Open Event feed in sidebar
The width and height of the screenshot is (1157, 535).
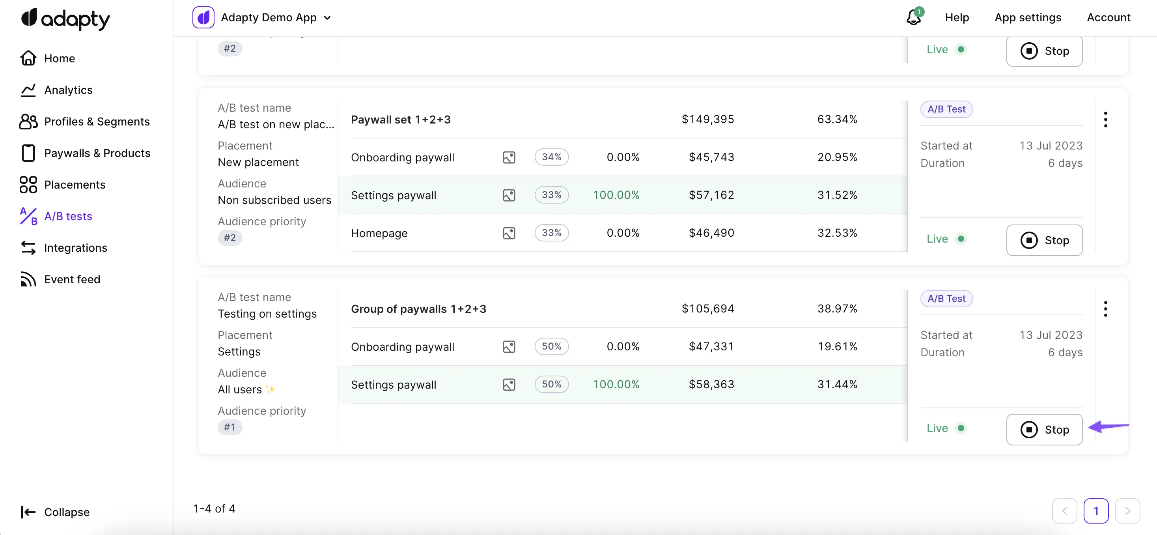[72, 279]
